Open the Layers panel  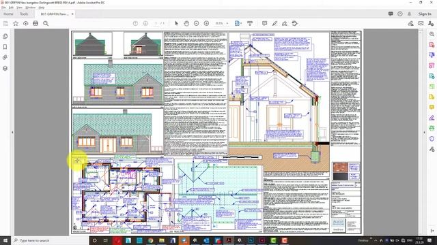pyautogui.click(x=5, y=68)
